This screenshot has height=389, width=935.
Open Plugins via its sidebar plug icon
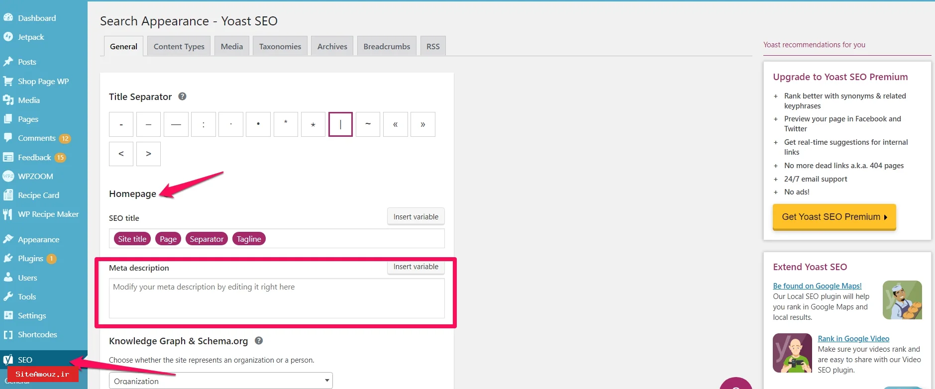(x=8, y=259)
